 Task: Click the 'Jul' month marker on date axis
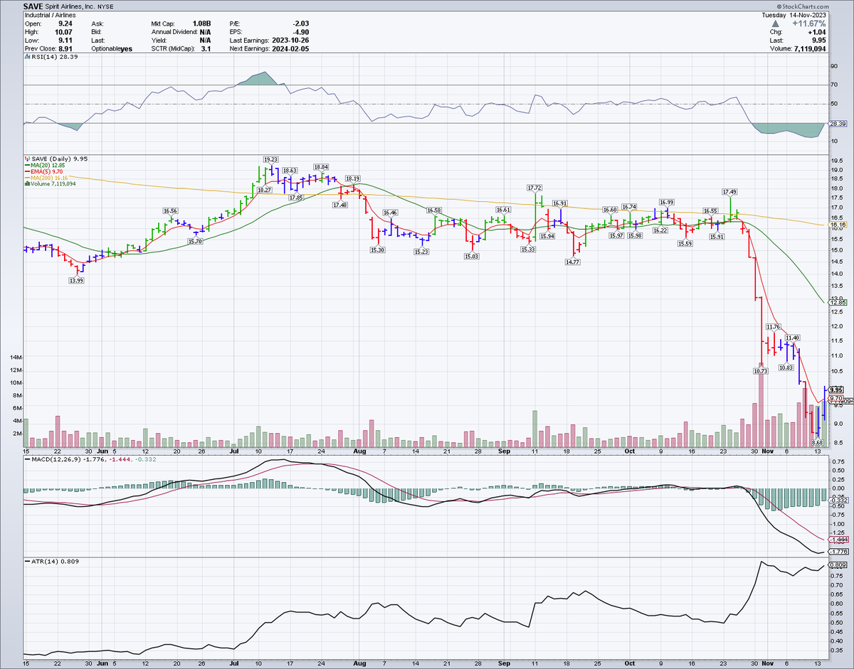235,451
